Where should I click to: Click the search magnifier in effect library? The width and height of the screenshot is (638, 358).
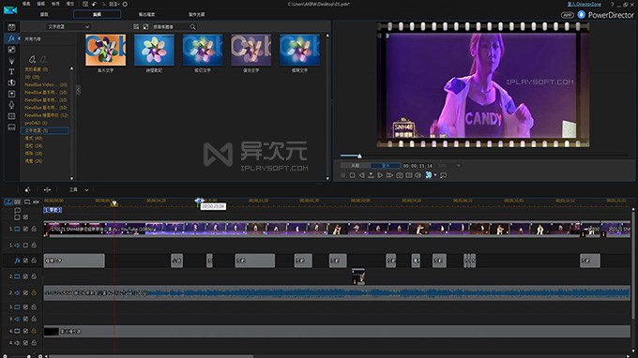pyautogui.click(x=192, y=27)
